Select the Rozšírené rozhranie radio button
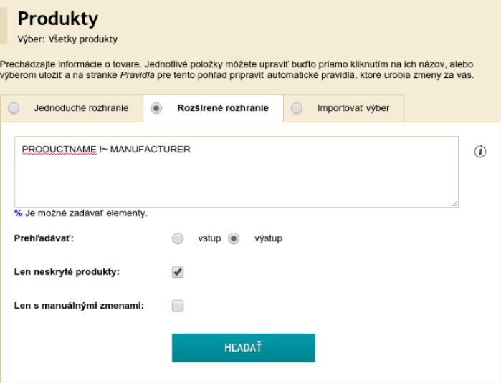The image size is (501, 383). (156, 108)
